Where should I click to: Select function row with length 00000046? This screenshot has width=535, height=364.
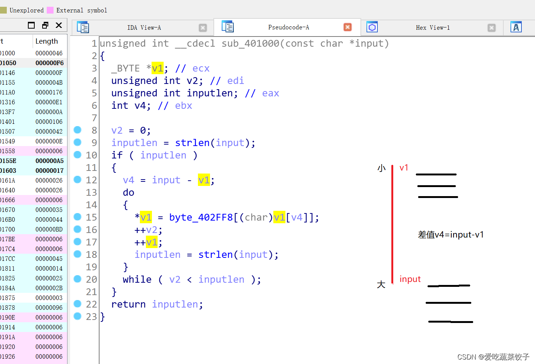coord(34,53)
